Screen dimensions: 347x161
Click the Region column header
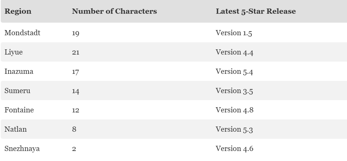coord(18,11)
